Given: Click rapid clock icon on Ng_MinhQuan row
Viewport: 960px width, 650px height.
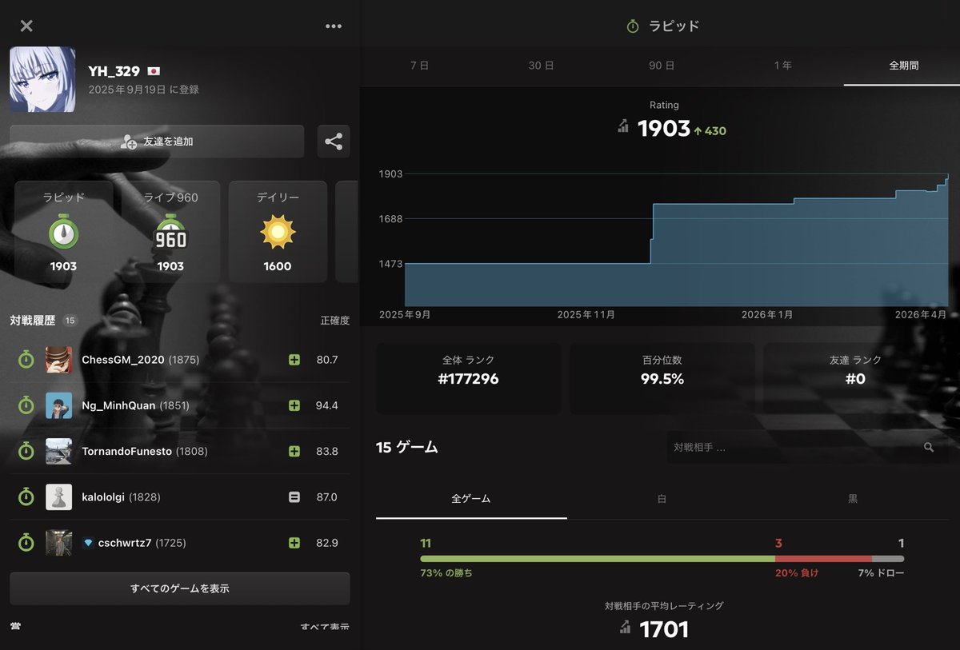Looking at the screenshot, I should [x=26, y=405].
